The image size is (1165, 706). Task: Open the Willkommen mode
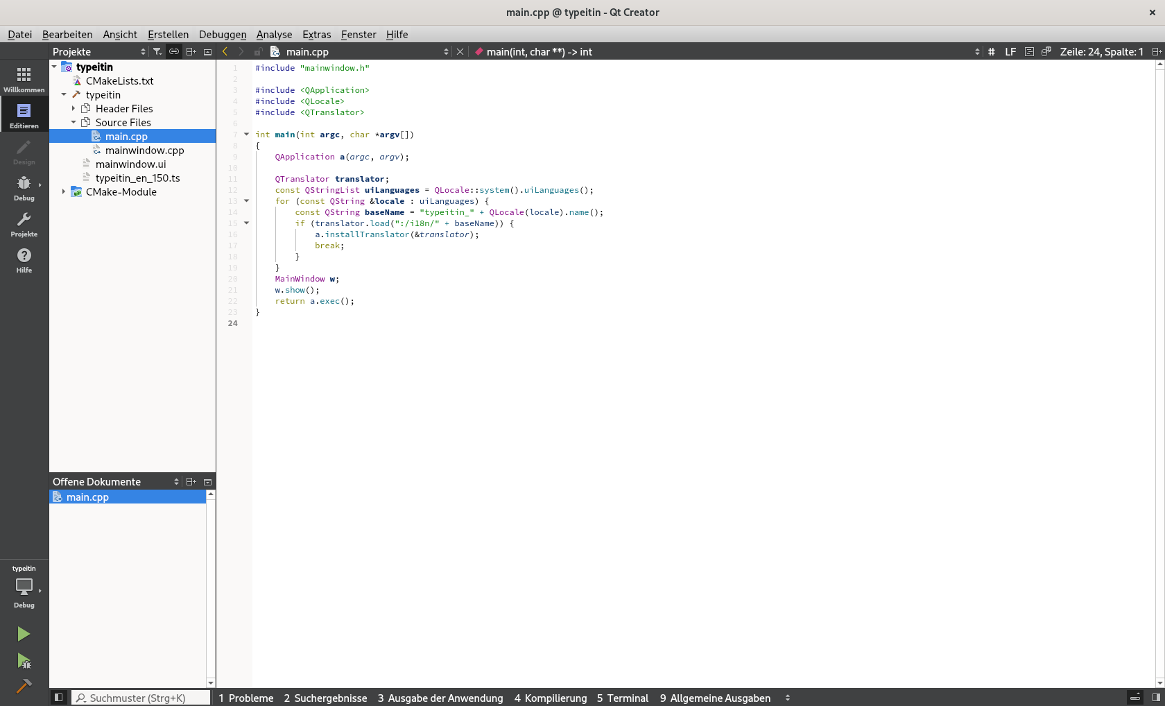tap(24, 78)
